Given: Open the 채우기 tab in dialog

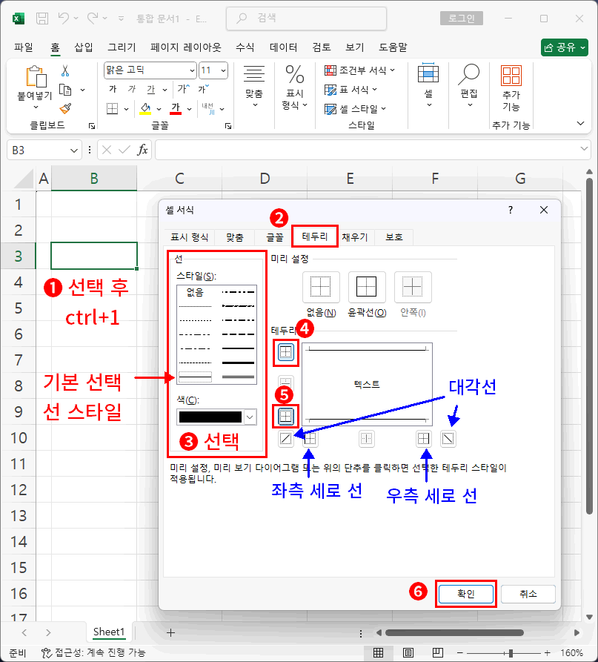Looking at the screenshot, I should 355,237.
